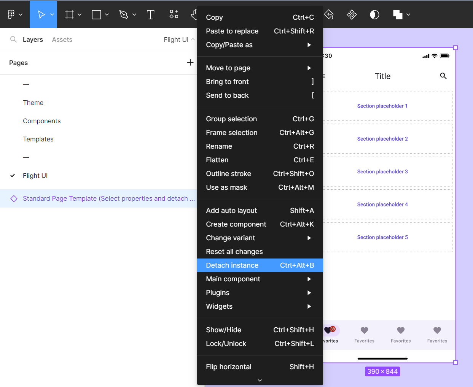Select the Pen tool
473x387 pixels.
124,14
